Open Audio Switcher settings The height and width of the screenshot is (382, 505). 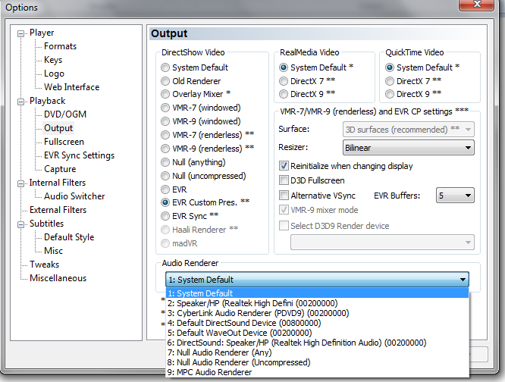74,196
